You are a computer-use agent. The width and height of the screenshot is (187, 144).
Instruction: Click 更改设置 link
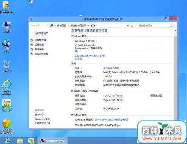point(158,95)
